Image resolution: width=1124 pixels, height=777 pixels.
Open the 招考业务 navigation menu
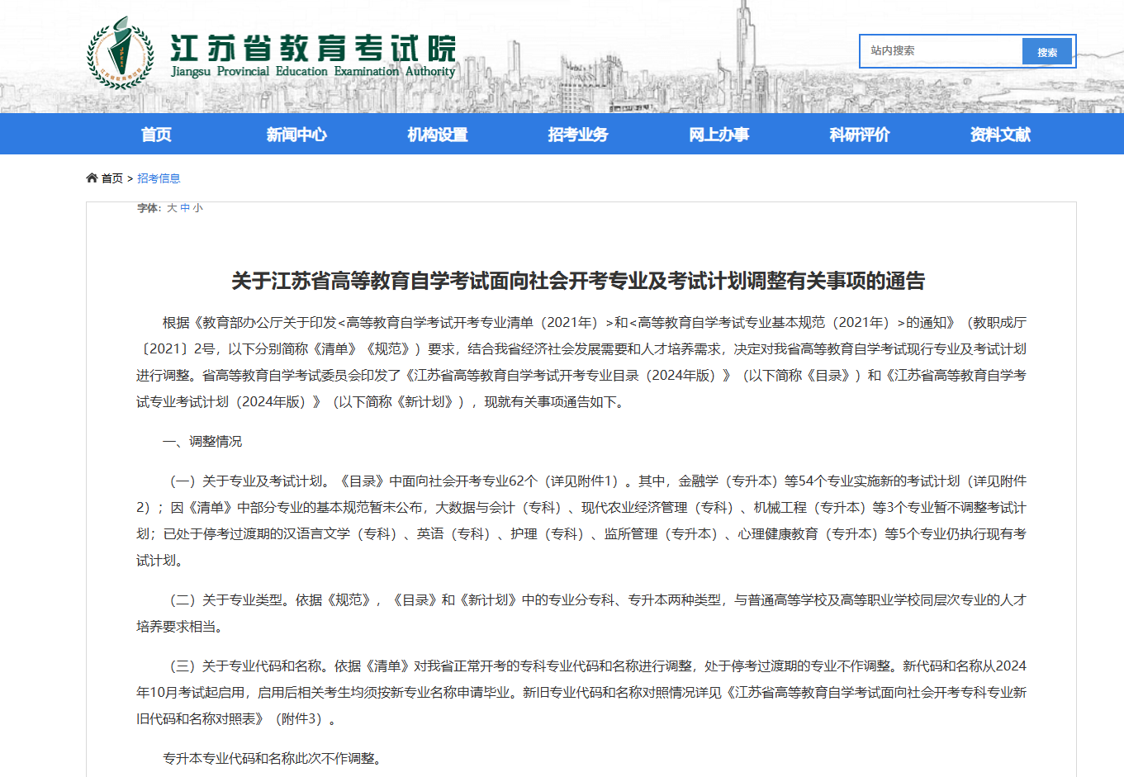click(578, 135)
